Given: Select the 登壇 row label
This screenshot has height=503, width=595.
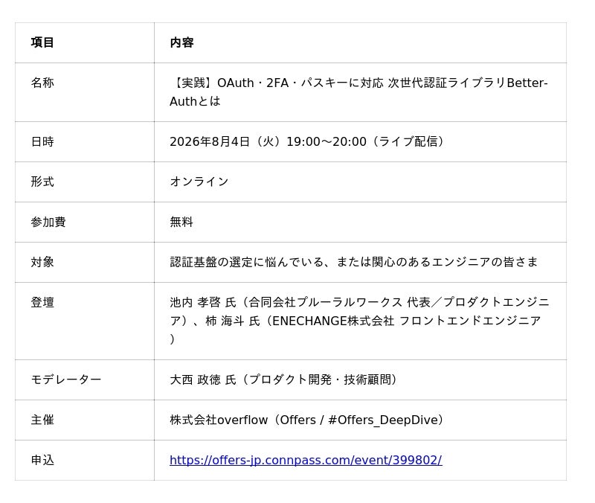Looking at the screenshot, I should 42,303.
